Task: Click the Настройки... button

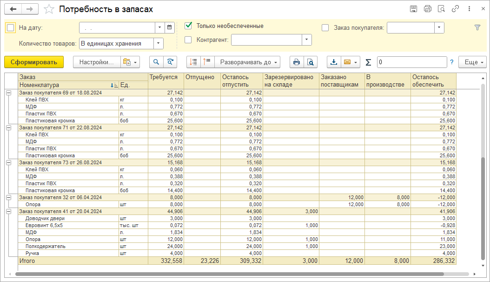Action: coord(96,62)
